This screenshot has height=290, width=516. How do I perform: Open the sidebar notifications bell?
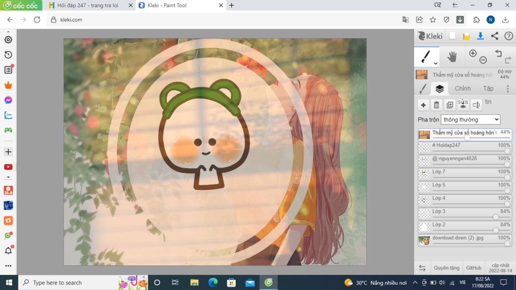8,251
